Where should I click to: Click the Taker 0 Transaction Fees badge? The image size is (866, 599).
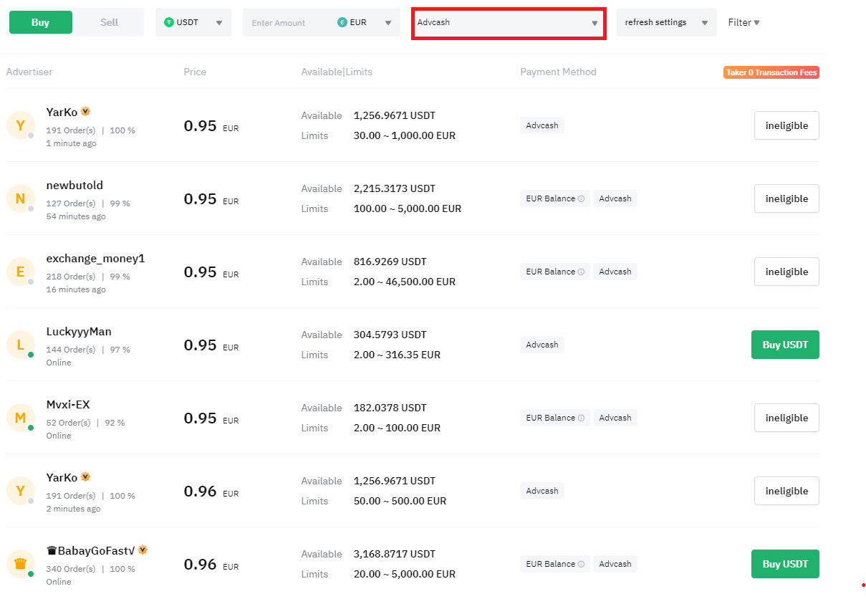click(771, 72)
